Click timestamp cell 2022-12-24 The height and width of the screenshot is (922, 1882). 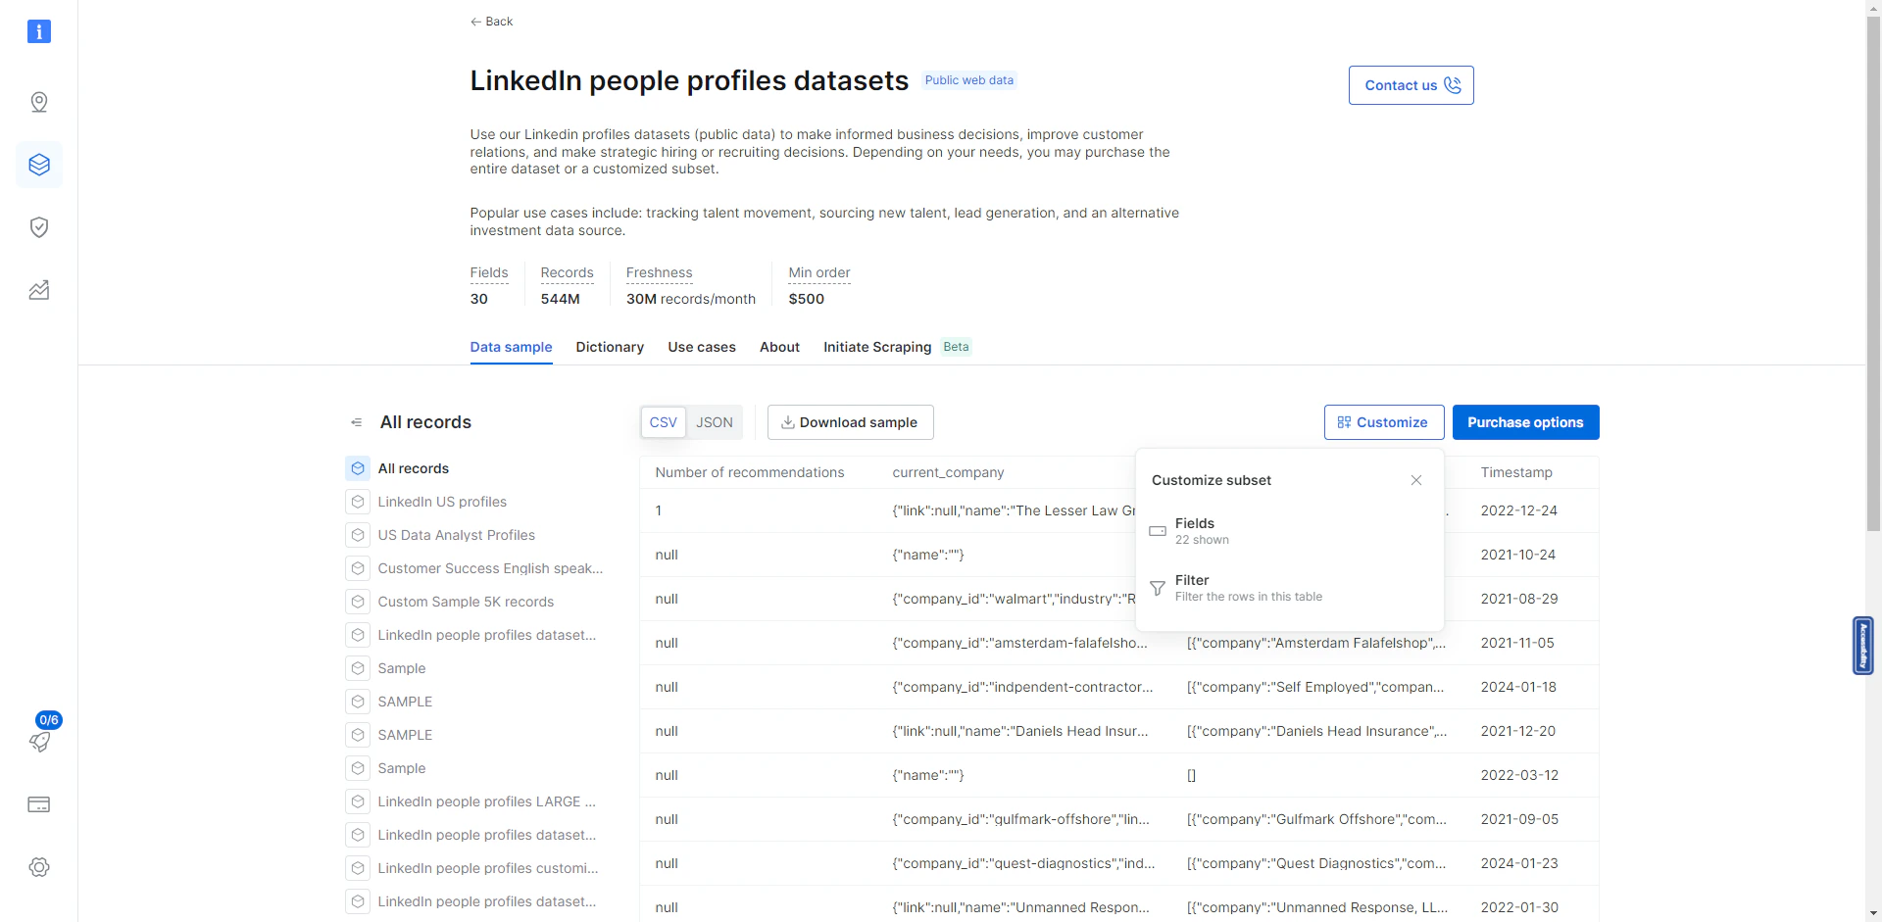tap(1518, 510)
